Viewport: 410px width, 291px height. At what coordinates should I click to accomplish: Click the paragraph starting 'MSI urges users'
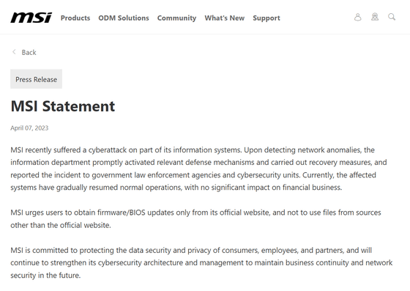(x=195, y=218)
